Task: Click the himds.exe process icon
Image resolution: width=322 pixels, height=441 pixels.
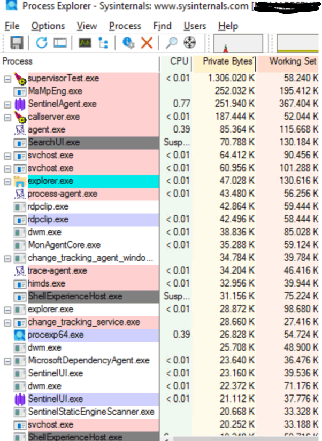Action: coord(20,284)
